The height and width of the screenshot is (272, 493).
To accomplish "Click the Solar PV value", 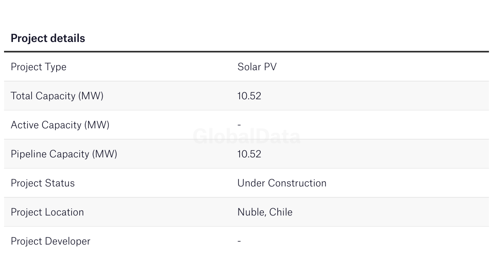I will coord(257,67).
